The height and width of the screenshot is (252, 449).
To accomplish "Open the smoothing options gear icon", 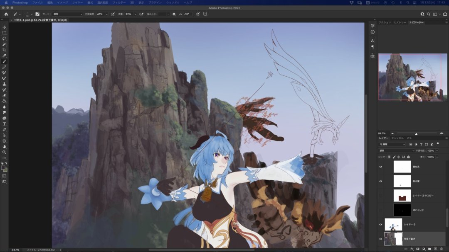I will (x=174, y=14).
